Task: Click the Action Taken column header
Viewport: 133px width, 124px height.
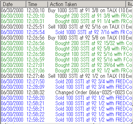Action: (x=87, y=4)
